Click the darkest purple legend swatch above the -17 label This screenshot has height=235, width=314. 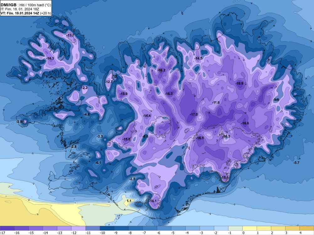(x=7, y=228)
